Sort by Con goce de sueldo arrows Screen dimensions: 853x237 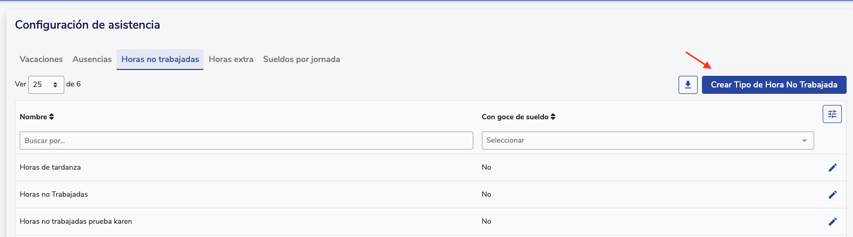(553, 117)
